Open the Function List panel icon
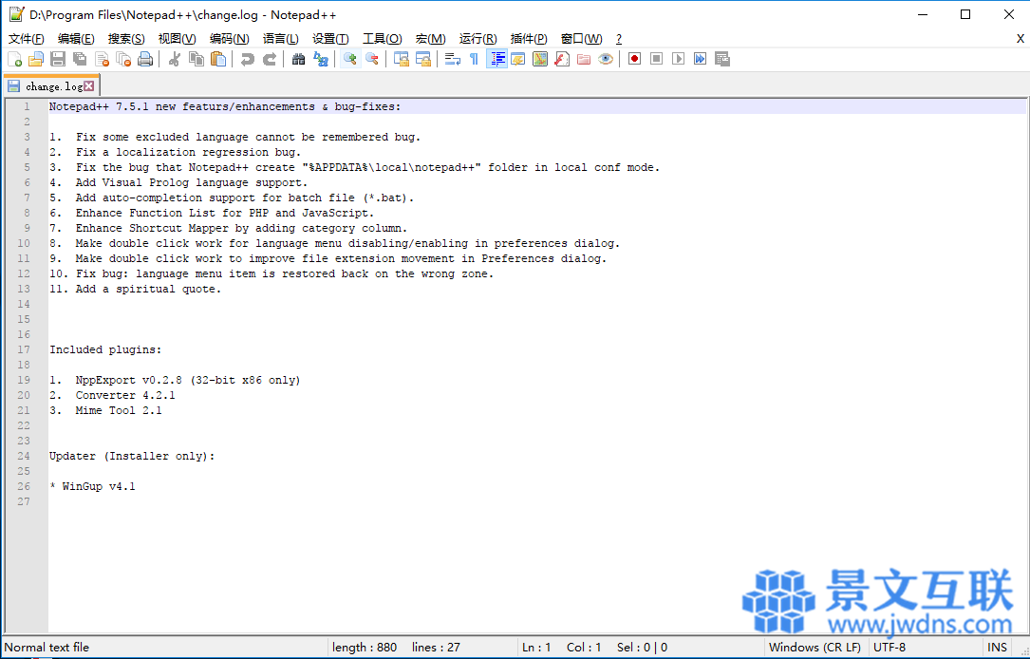Image resolution: width=1030 pixels, height=659 pixels. point(562,59)
